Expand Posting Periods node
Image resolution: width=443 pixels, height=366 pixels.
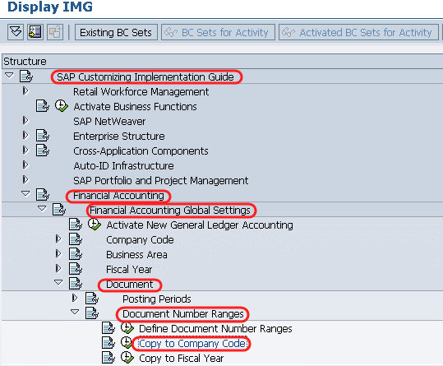point(75,298)
